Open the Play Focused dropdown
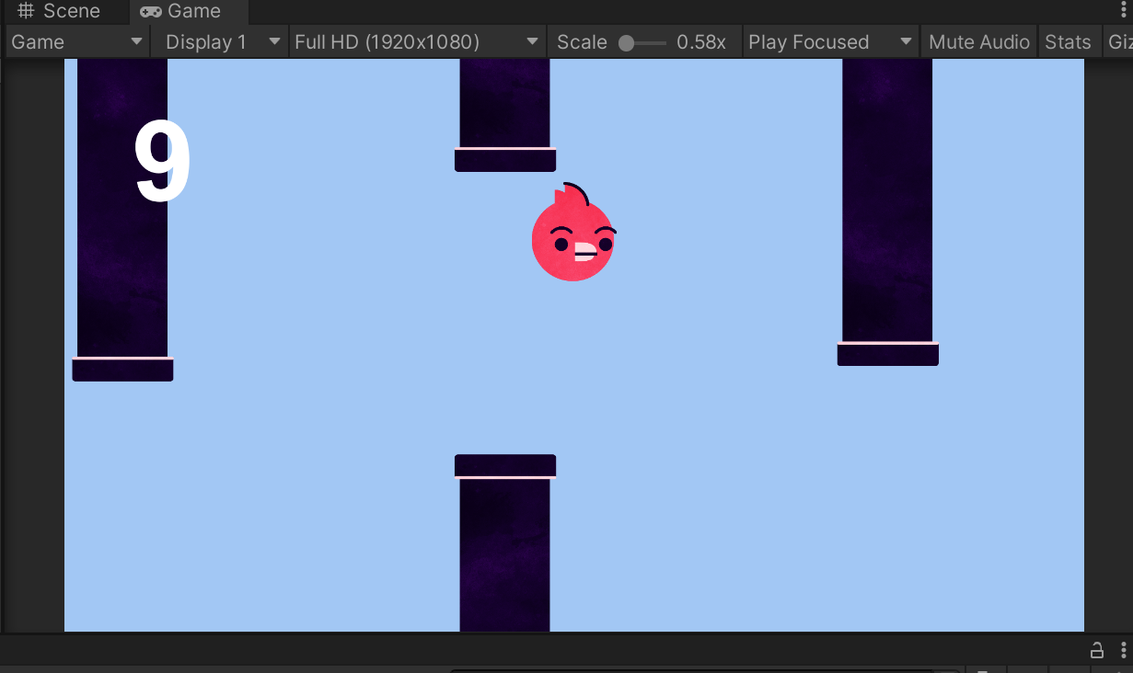Screen dimensions: 1133x673 [830, 42]
